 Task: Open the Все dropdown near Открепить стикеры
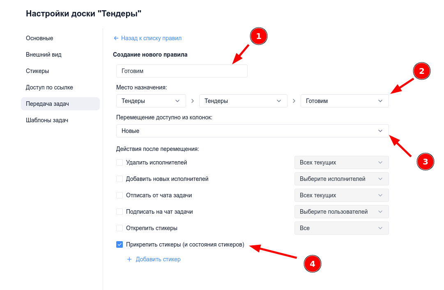341,228
